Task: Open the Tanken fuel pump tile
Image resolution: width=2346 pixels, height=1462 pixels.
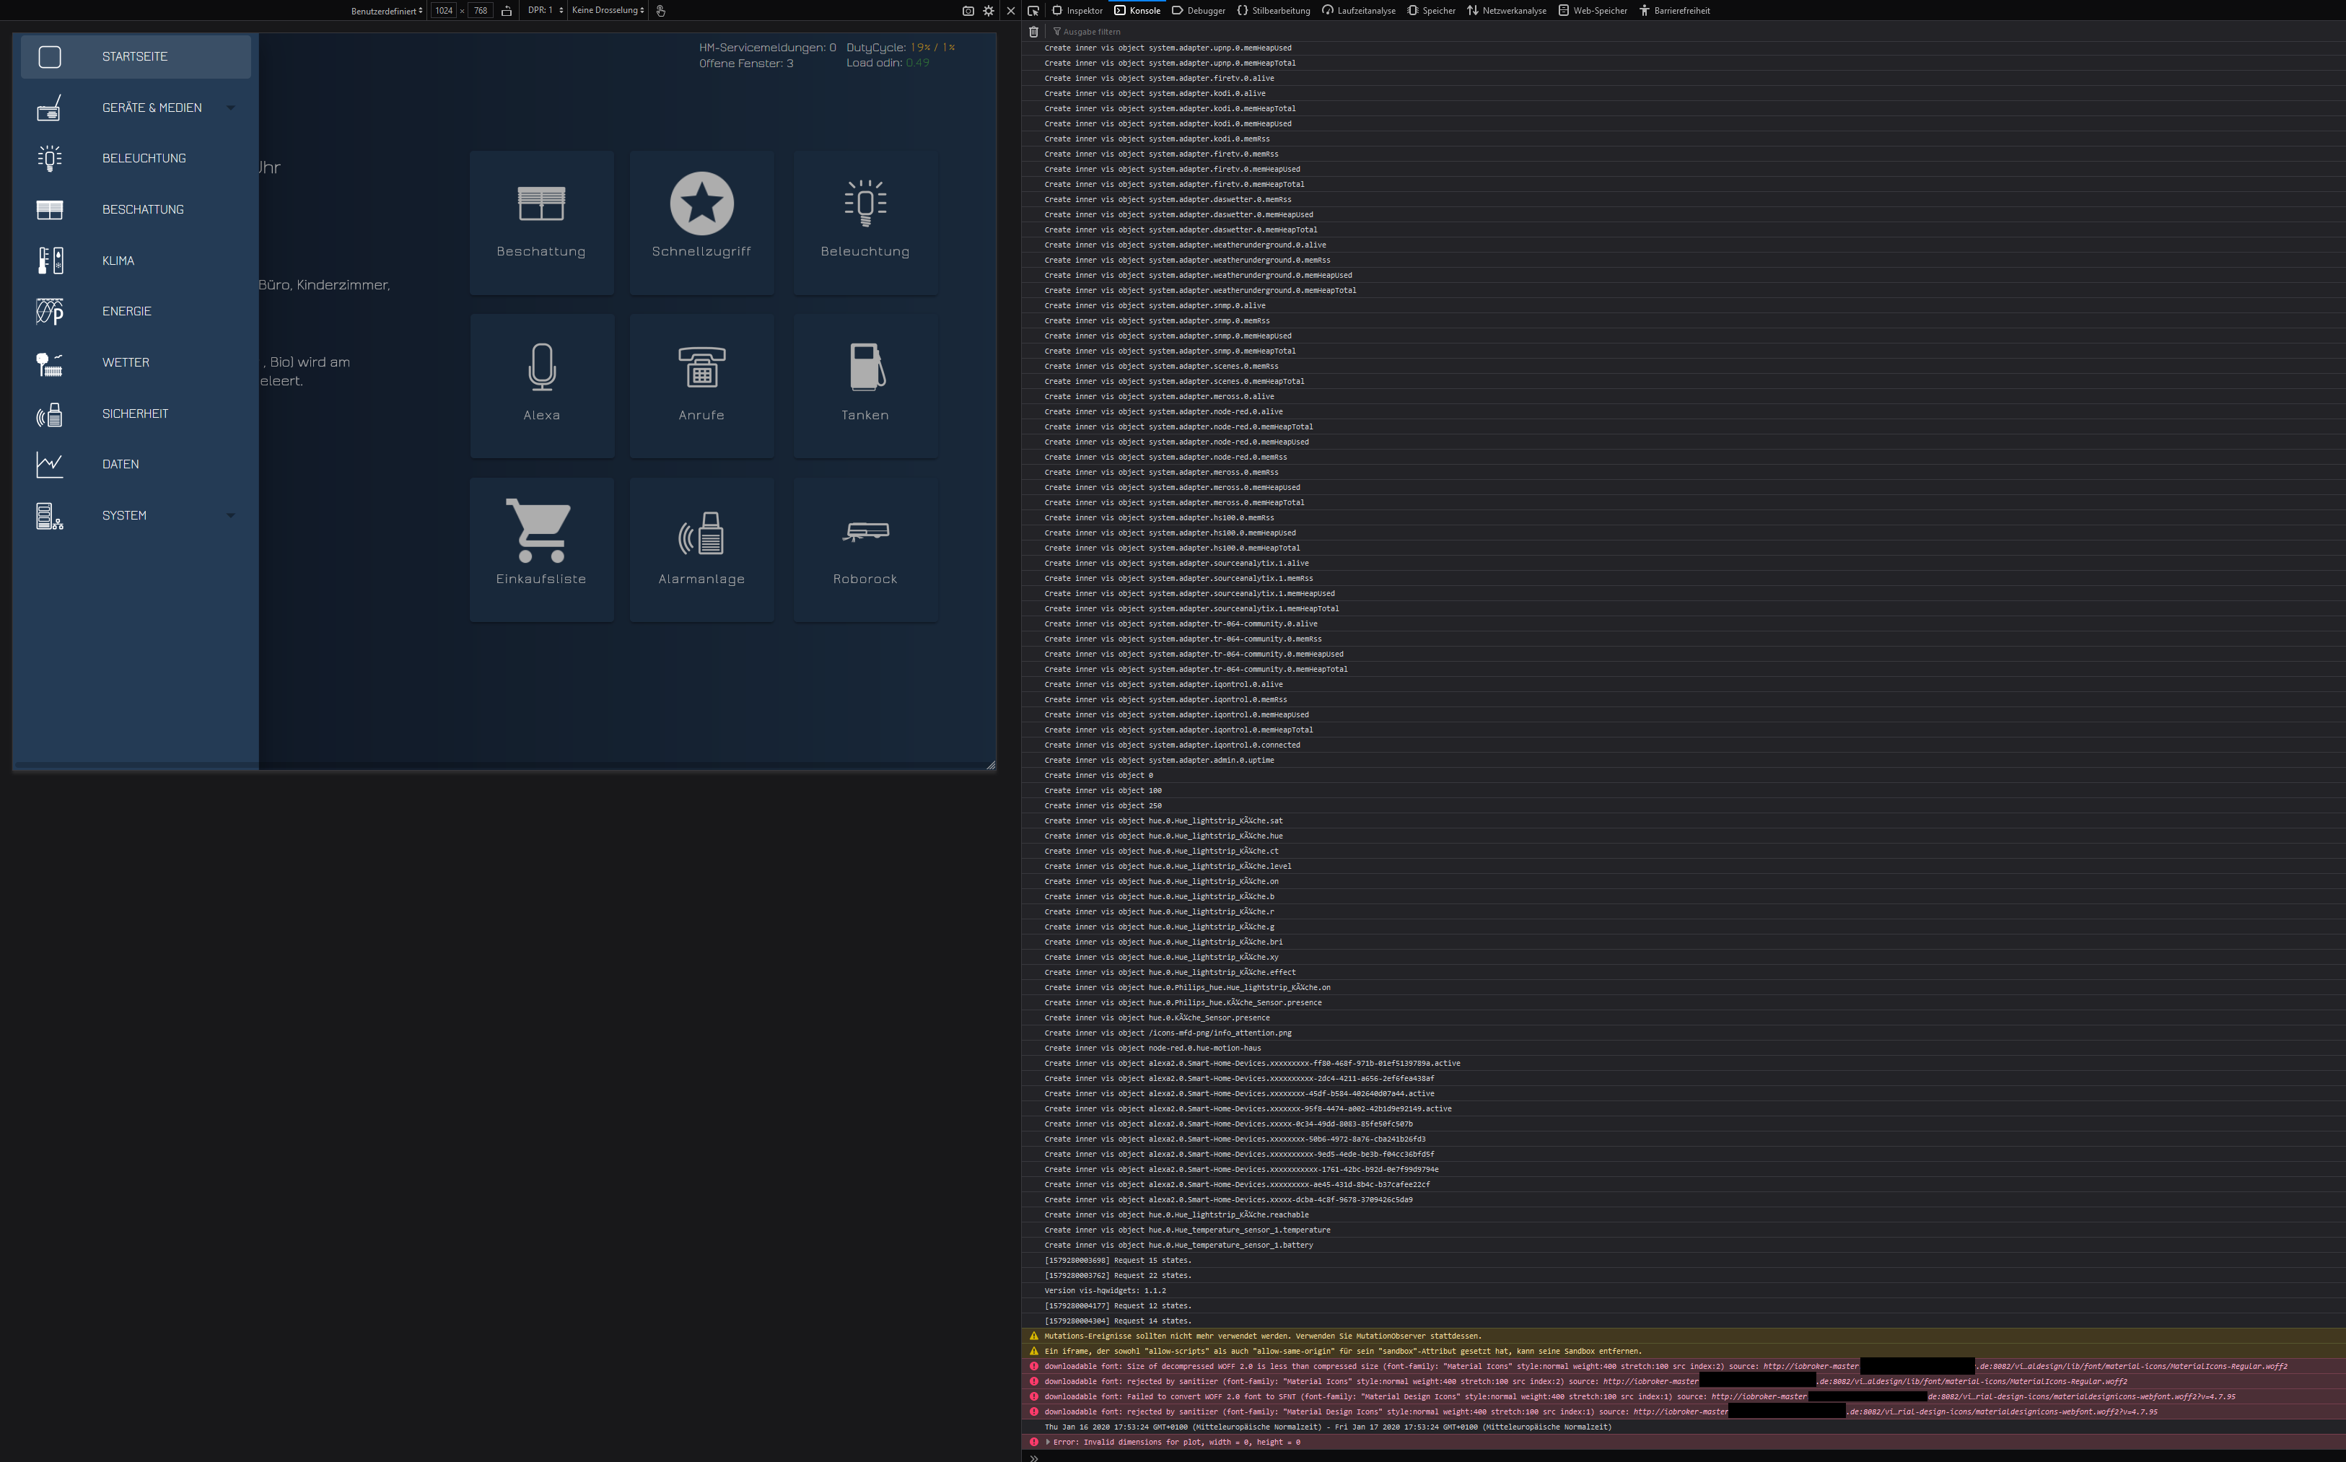Action: pyautogui.click(x=865, y=385)
